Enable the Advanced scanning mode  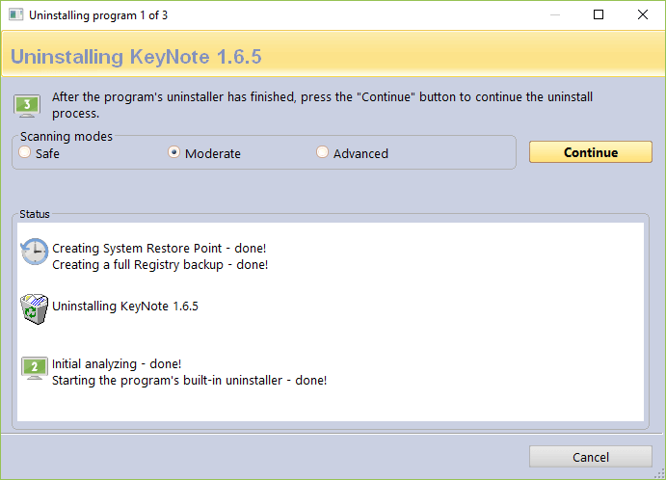[323, 152]
